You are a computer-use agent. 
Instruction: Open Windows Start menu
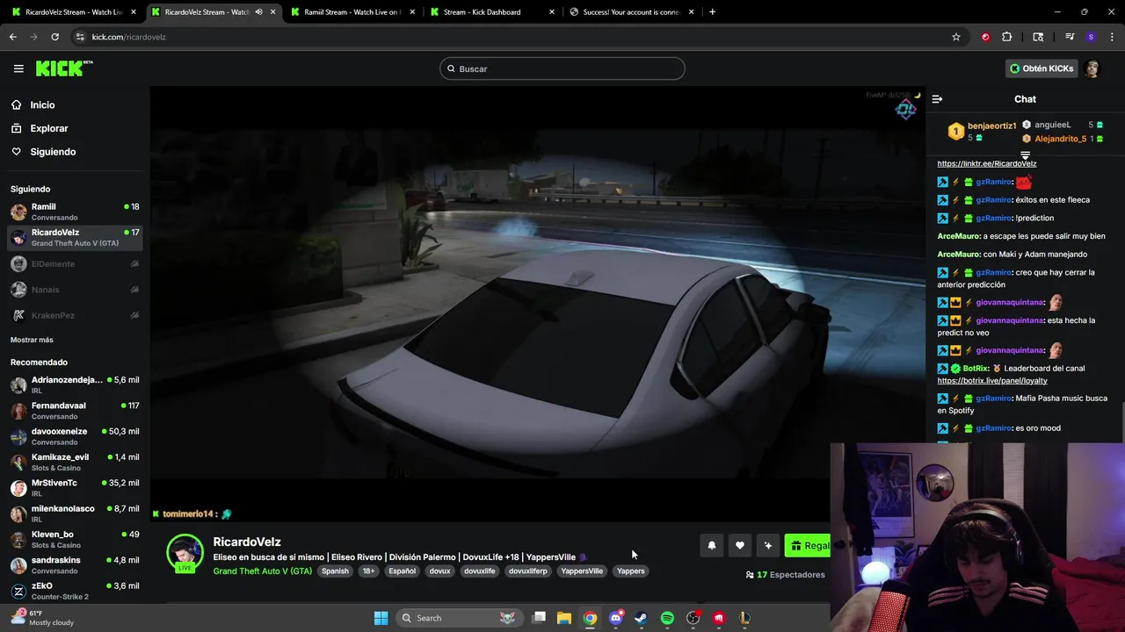381,618
